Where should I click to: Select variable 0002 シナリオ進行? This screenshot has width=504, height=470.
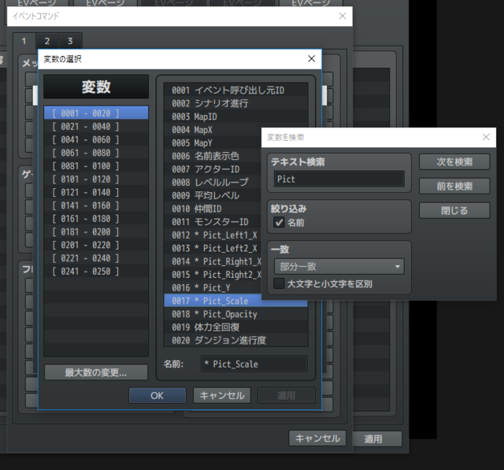pos(235,103)
